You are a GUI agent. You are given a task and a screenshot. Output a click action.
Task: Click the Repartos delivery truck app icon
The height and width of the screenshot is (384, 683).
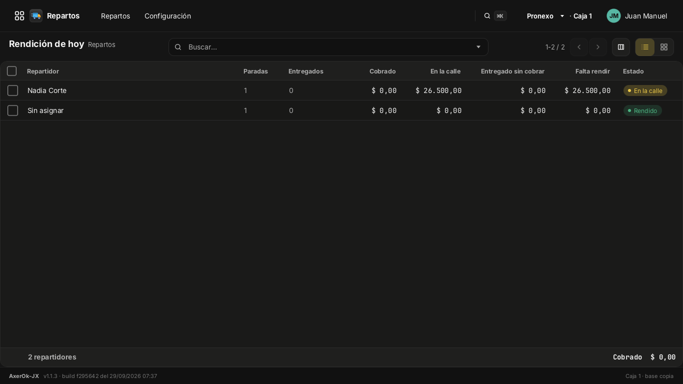click(x=36, y=16)
